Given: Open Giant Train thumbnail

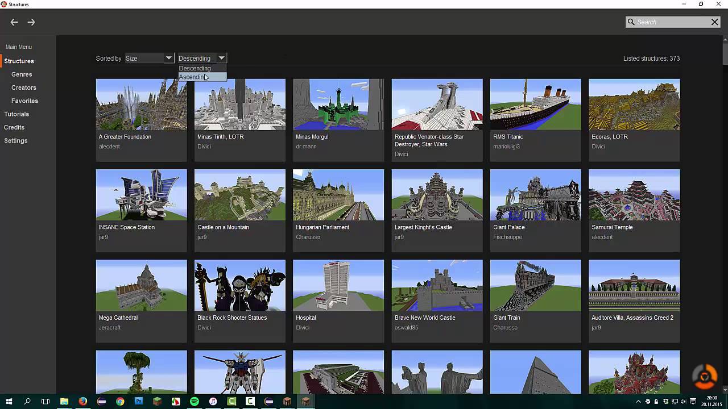Looking at the screenshot, I should [536, 285].
